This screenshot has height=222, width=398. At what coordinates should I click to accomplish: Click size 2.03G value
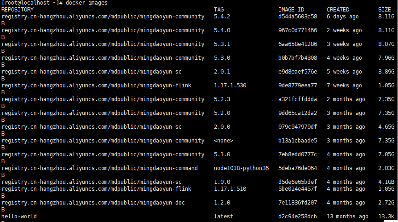point(386,168)
